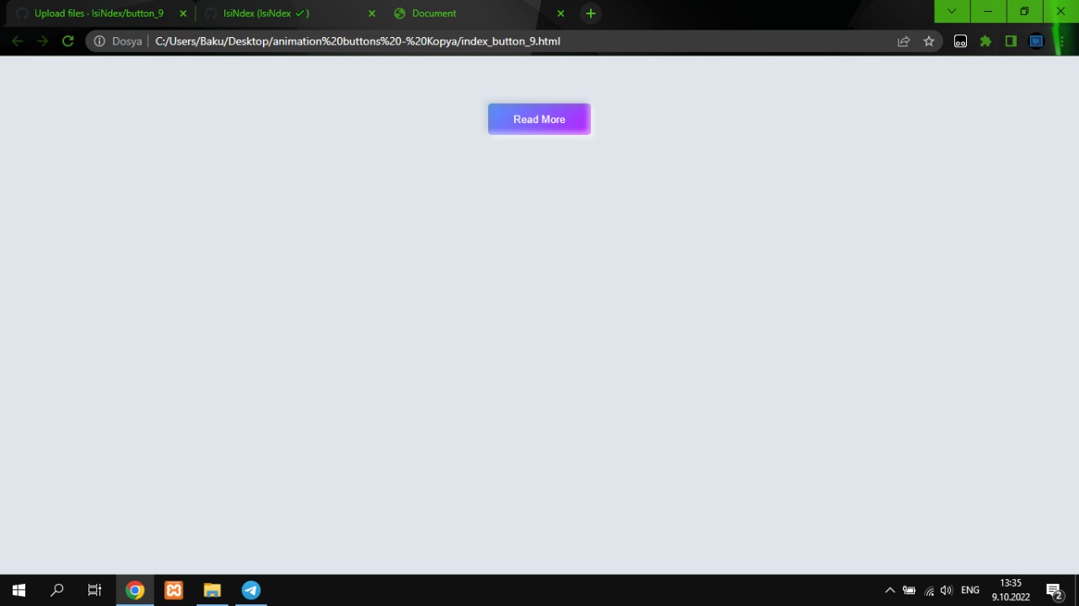Open a new browser tab
Image resolution: width=1079 pixels, height=606 pixels.
click(x=590, y=13)
